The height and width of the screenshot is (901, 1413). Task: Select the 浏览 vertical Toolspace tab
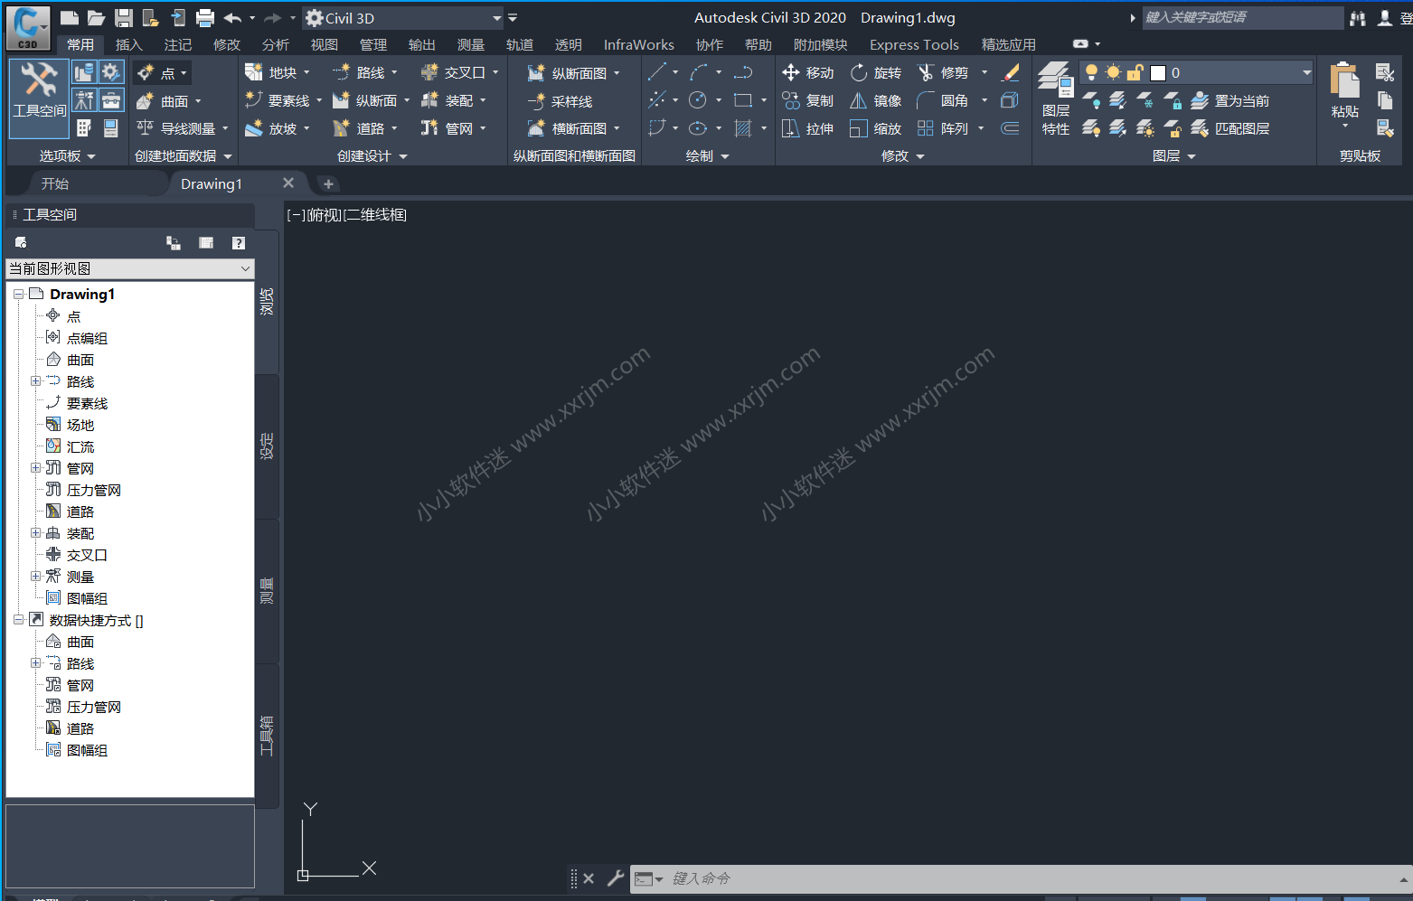pos(267,302)
